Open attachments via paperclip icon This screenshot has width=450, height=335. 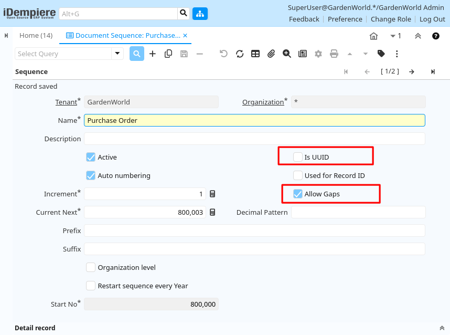pos(271,54)
